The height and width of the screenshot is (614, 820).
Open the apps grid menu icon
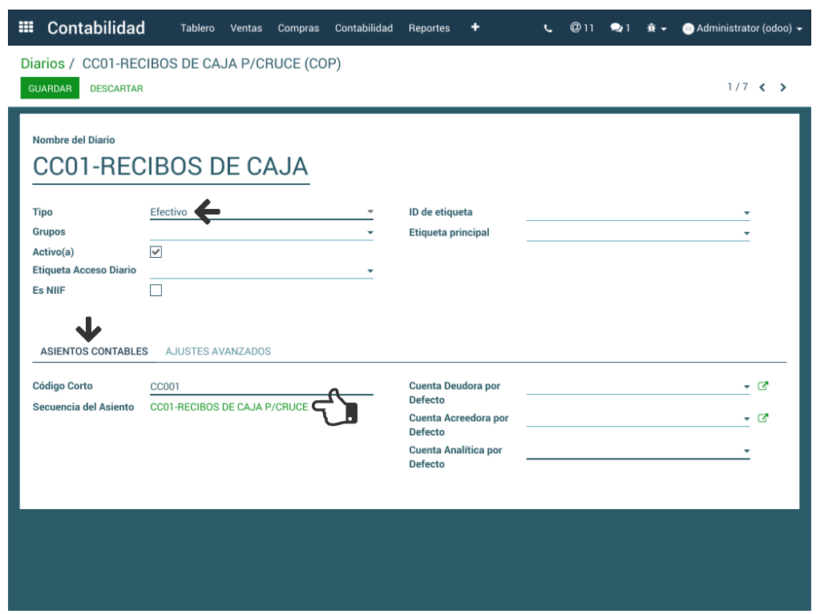click(x=26, y=27)
